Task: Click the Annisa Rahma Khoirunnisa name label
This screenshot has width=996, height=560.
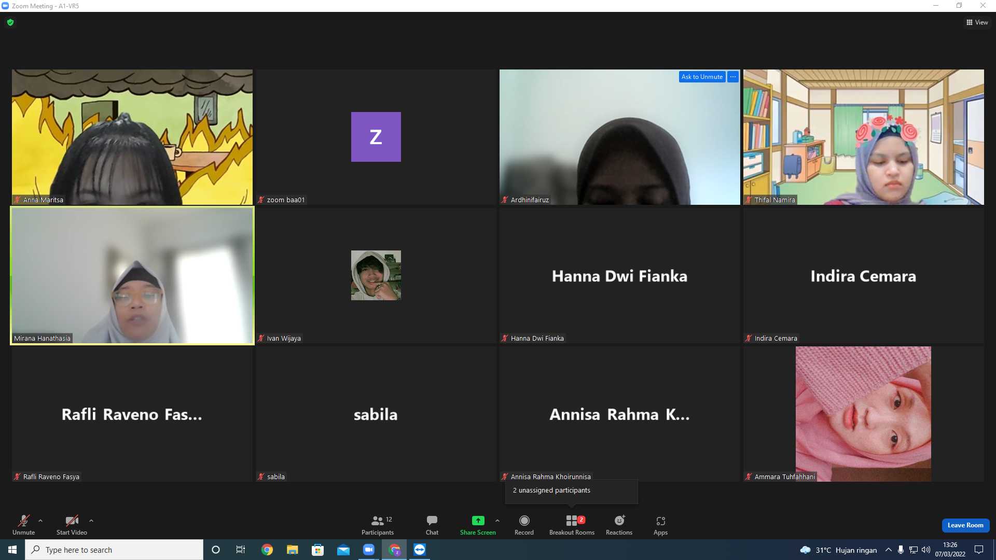Action: point(550,477)
